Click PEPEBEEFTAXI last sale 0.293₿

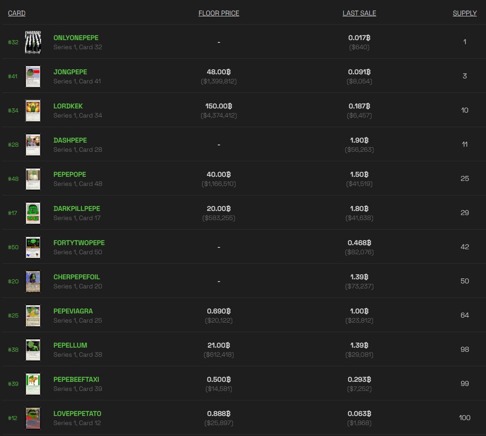coord(359,379)
